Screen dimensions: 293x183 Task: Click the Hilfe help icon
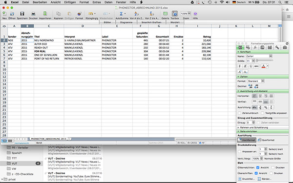tap(195, 14)
